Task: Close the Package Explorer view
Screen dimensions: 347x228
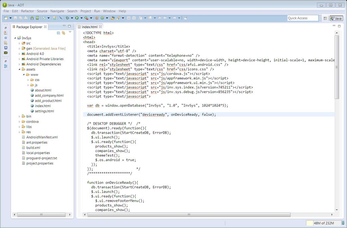Action: [x=45, y=27]
